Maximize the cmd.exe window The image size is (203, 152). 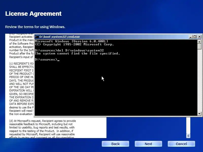tap(195, 37)
